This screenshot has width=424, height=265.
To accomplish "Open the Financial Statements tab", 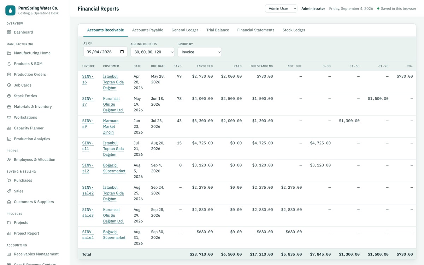I will [x=256, y=30].
